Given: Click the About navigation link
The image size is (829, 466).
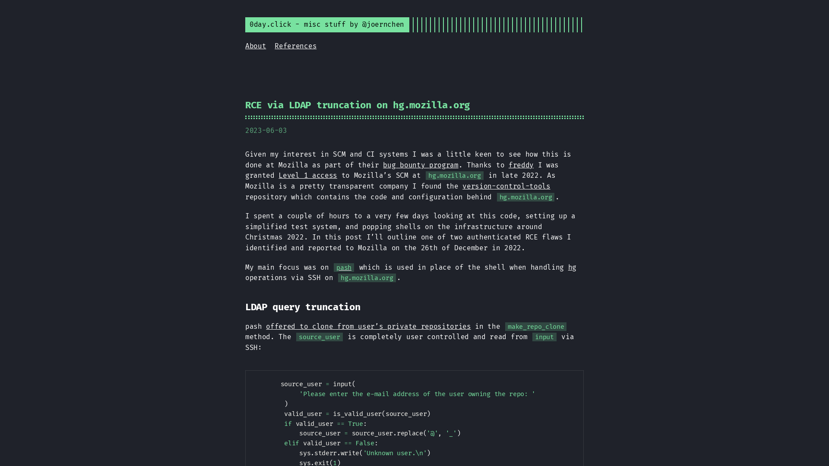Looking at the screenshot, I should [x=255, y=46].
